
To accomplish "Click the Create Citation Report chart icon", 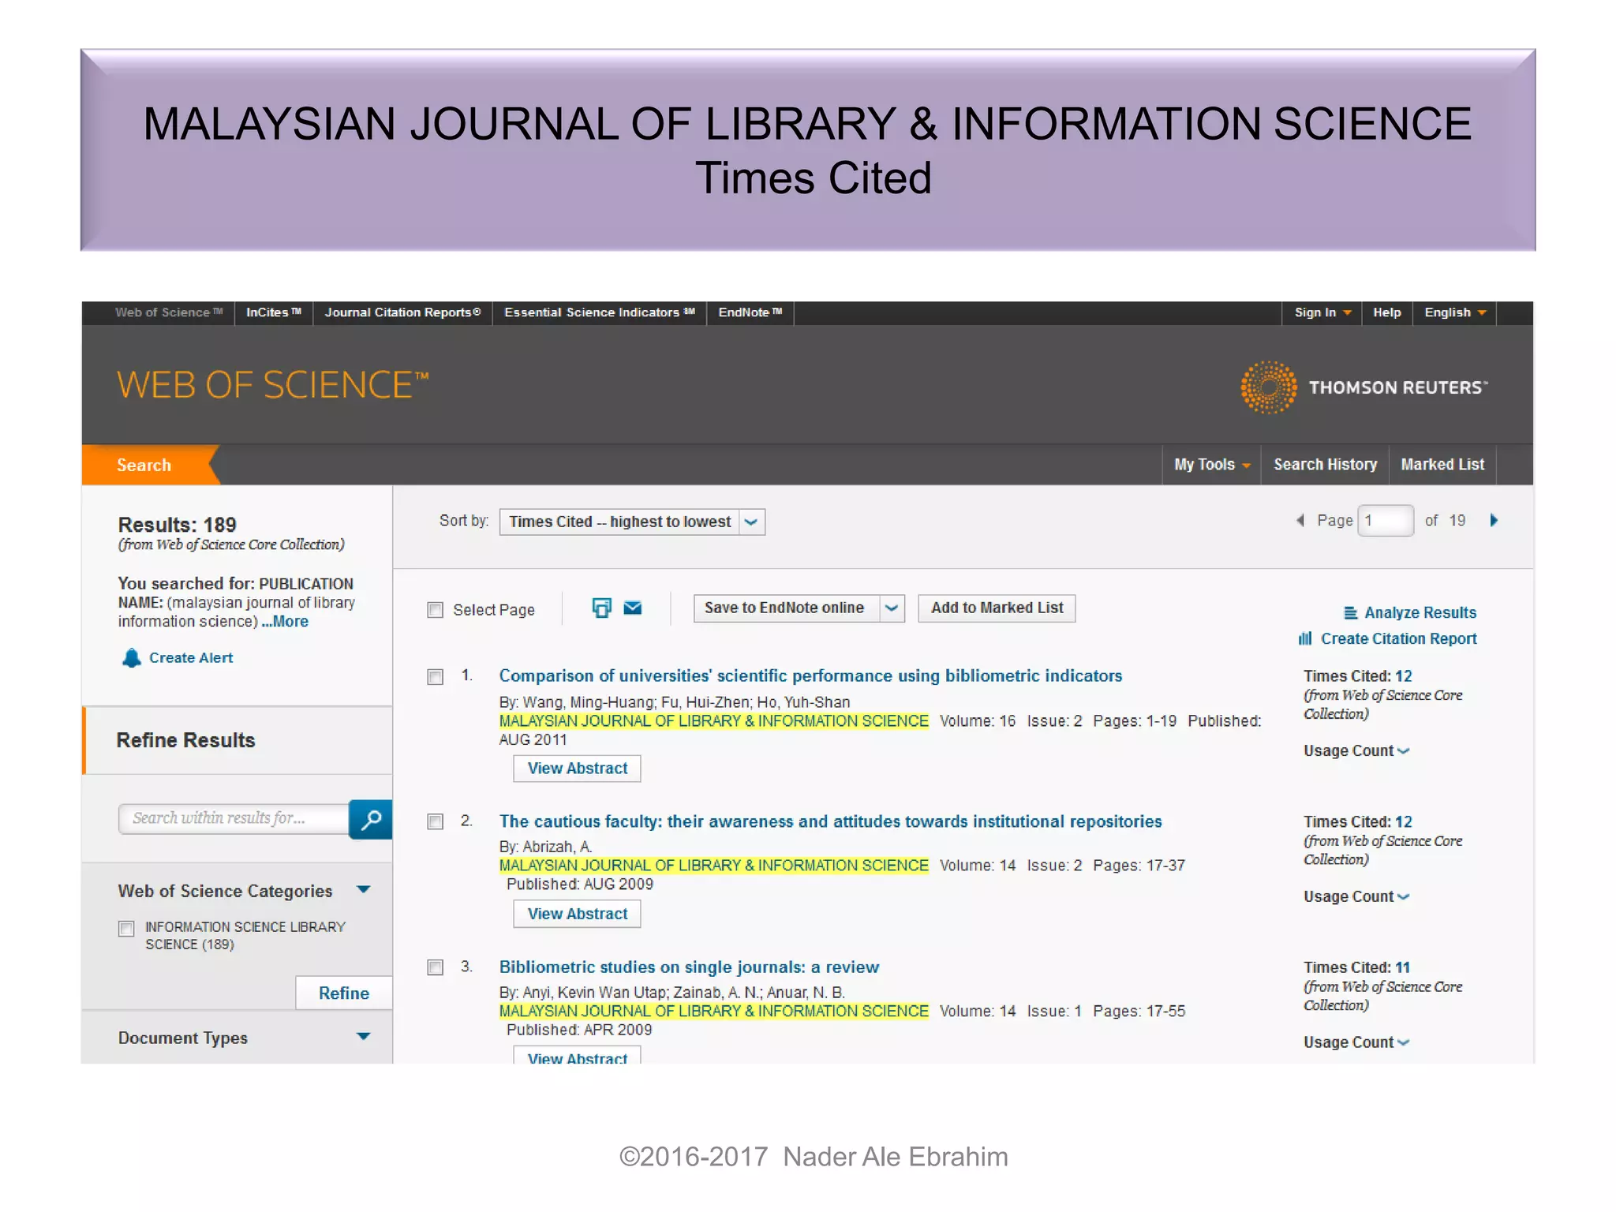I will [1305, 638].
